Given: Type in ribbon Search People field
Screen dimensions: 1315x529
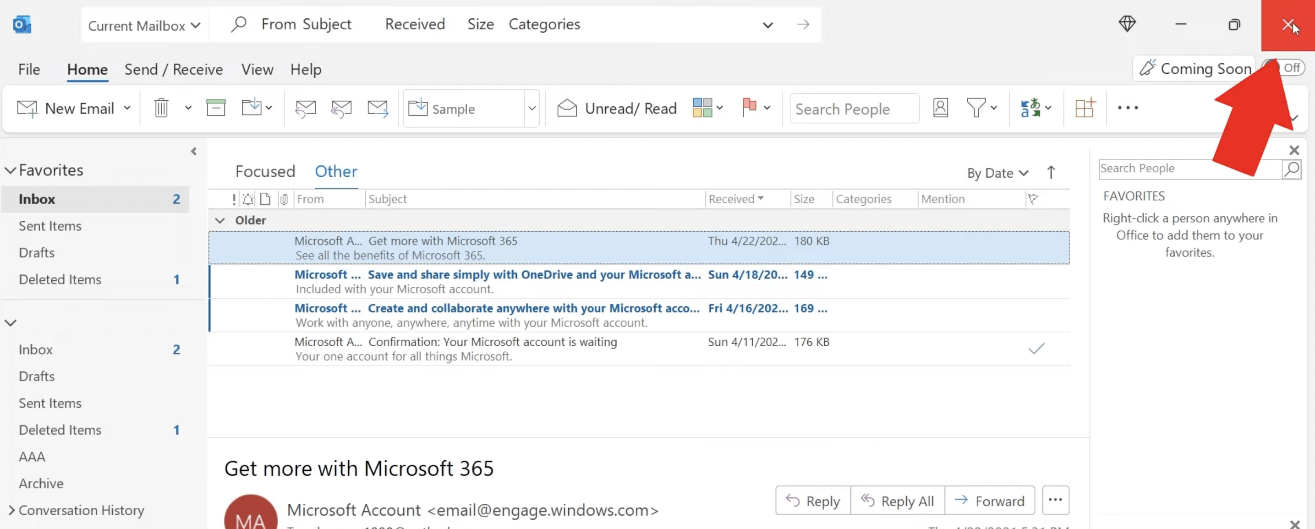Looking at the screenshot, I should click(854, 109).
